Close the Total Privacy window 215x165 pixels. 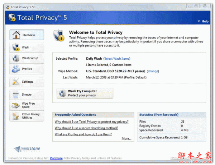tap(205, 6)
